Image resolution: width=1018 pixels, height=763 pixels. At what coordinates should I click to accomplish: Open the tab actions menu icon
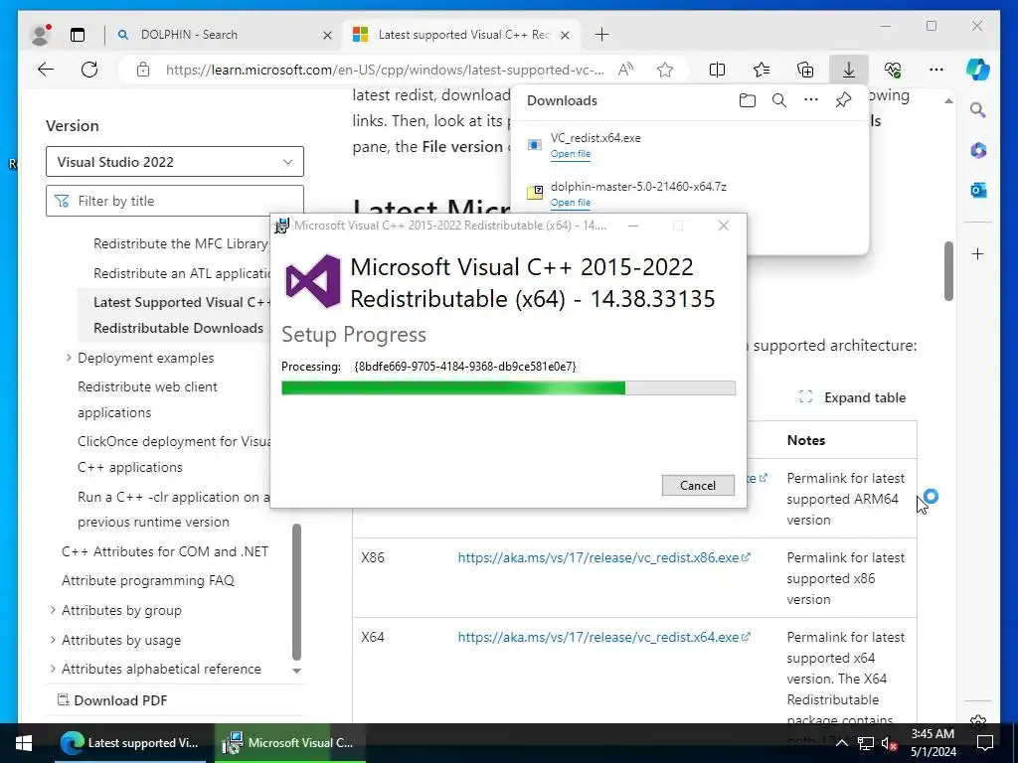tap(78, 35)
